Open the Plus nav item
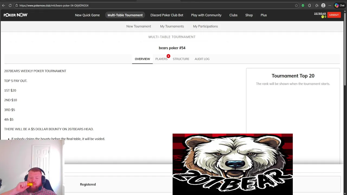This screenshot has height=195, width=347. point(264,15)
